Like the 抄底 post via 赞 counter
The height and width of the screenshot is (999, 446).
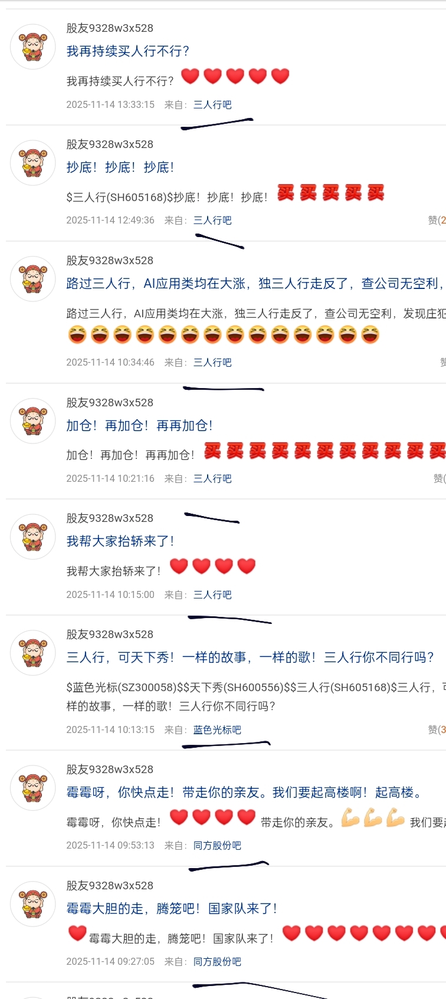click(x=437, y=220)
